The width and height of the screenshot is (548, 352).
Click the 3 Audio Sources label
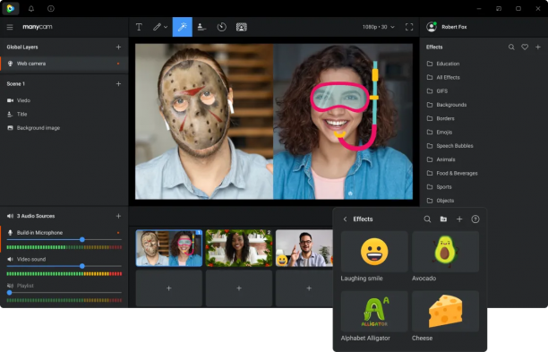pos(36,216)
